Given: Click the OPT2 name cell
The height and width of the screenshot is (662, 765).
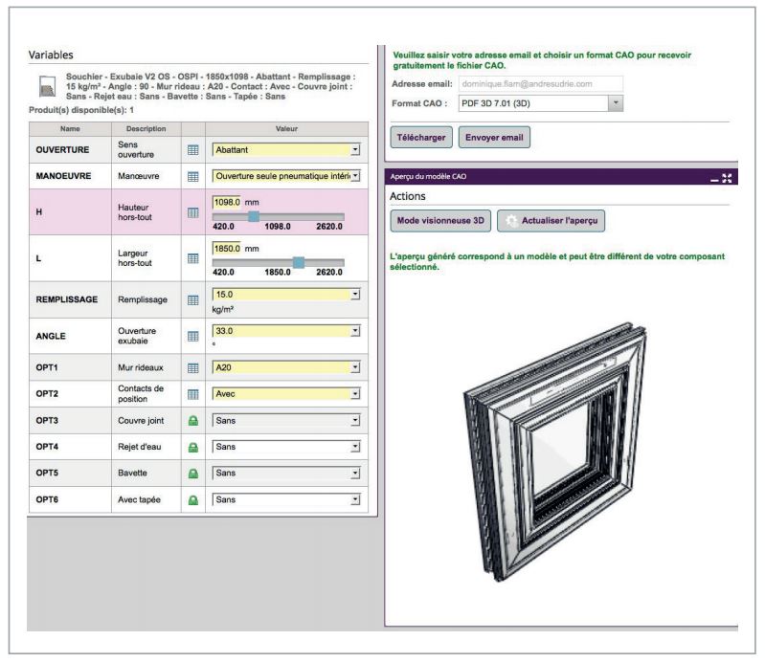Looking at the screenshot, I should [70, 394].
